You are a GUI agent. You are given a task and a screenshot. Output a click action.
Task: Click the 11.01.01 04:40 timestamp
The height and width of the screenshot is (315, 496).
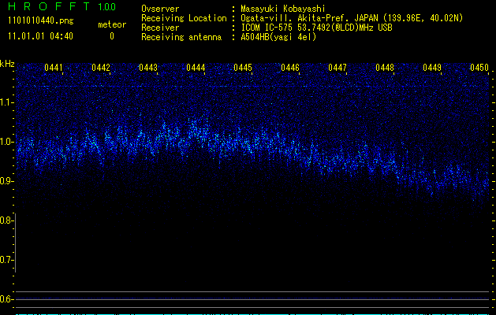coord(39,36)
